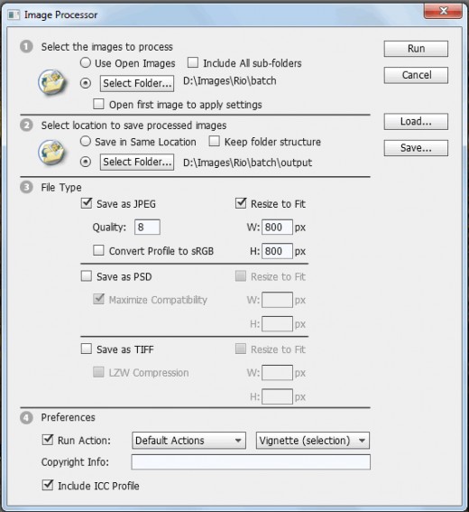Viewport: 469px width, 512px height.
Task: Select the source Select Folder radio button
Action: pos(86,83)
